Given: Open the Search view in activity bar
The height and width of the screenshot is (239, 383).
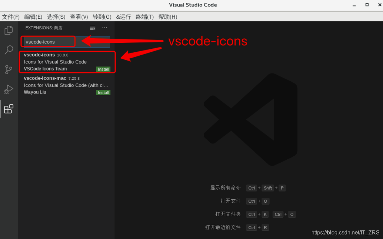Looking at the screenshot, I should [9, 50].
